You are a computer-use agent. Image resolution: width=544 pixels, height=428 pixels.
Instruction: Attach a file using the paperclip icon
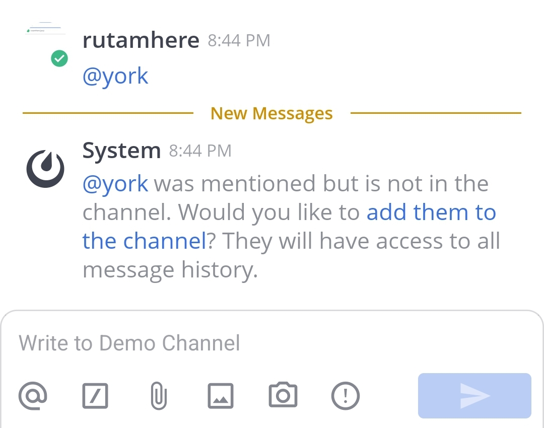tap(159, 395)
